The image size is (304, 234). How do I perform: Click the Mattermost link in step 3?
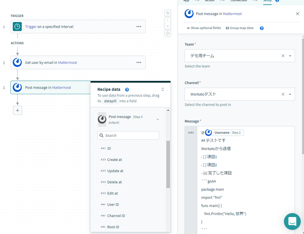[x=62, y=87]
